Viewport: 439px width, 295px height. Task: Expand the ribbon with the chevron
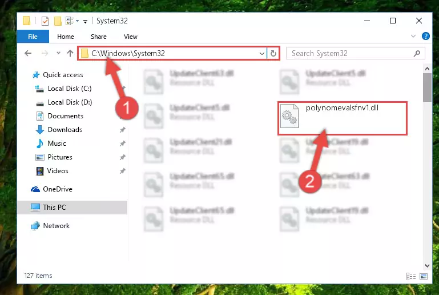pyautogui.click(x=413, y=36)
